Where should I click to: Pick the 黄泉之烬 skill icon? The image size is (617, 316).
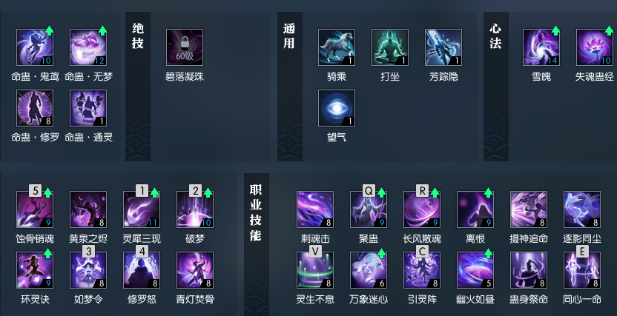point(88,209)
